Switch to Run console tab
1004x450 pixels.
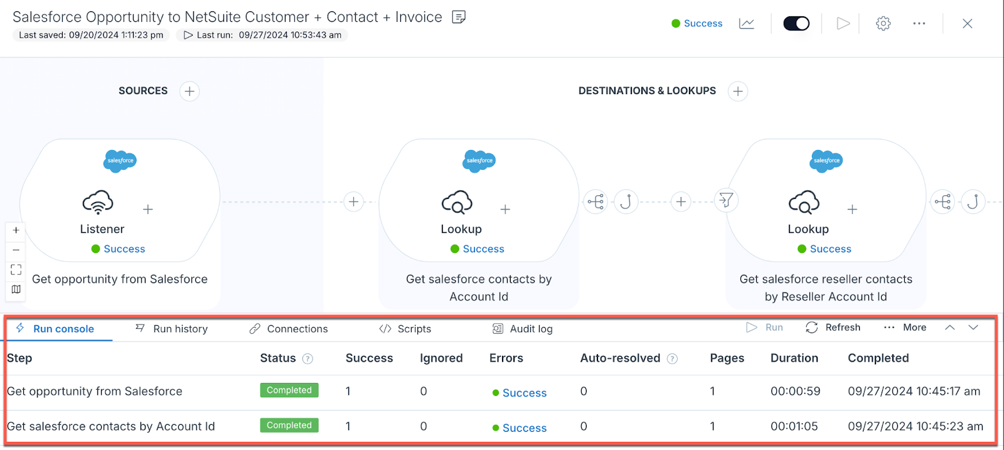point(55,329)
